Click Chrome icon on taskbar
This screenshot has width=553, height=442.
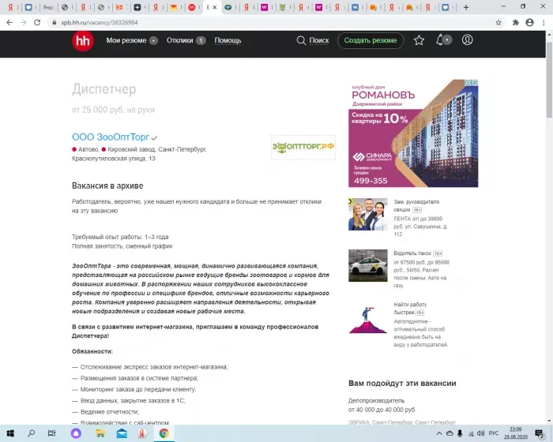164,433
